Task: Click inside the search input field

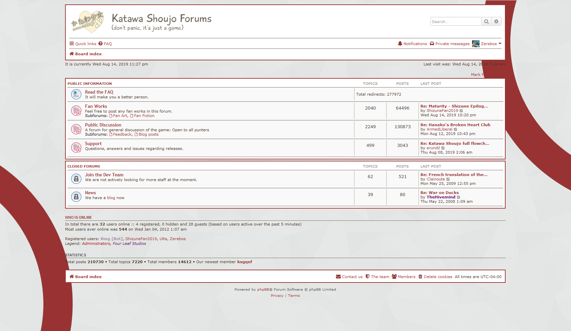Action: (456, 21)
